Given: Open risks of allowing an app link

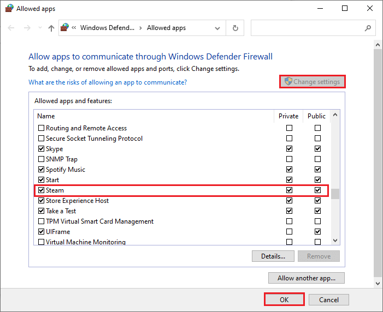Looking at the screenshot, I should (108, 82).
